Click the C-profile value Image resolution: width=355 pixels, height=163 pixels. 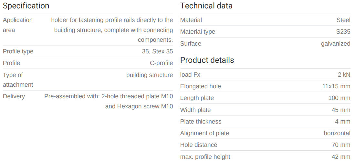point(161,63)
